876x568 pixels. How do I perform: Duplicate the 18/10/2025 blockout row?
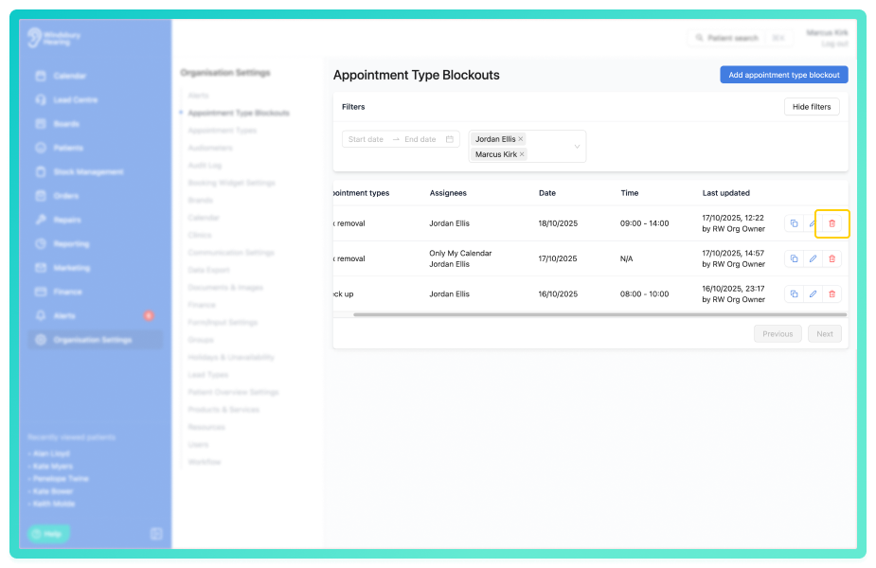tap(794, 223)
